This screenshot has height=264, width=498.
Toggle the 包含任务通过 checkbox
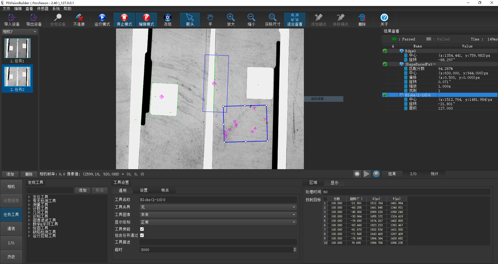[142, 235]
